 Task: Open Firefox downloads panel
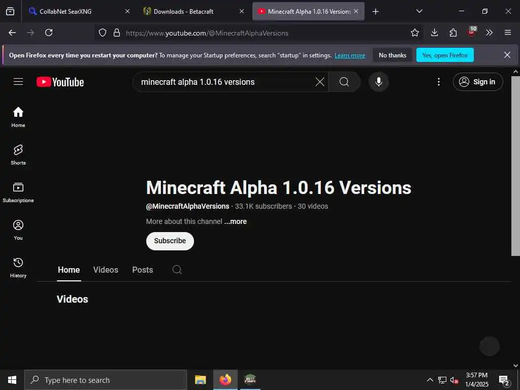pyautogui.click(x=435, y=33)
